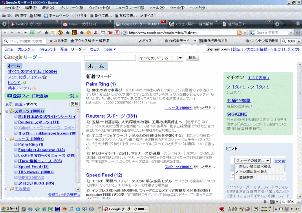Viewport: 302px width, 213px height.
Task: Open the Reuters: スポーツ (331) heading link
Action: (112, 116)
